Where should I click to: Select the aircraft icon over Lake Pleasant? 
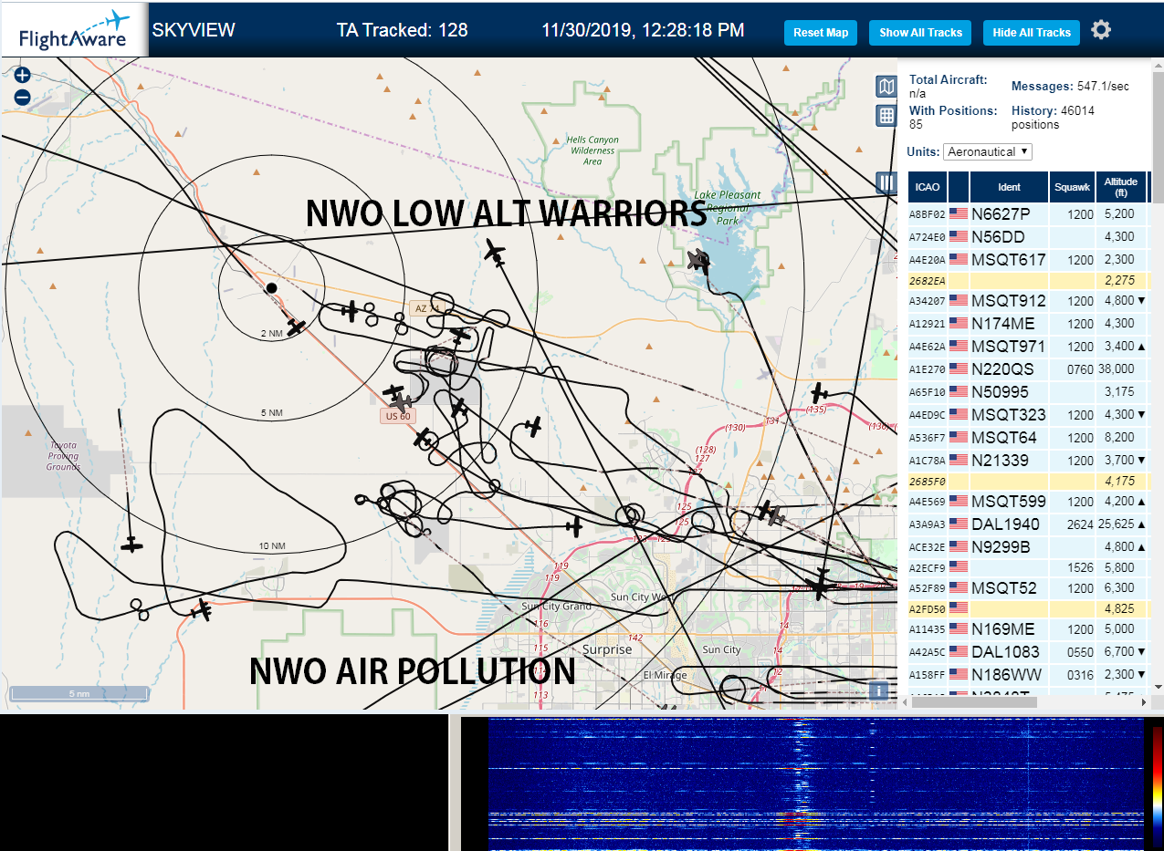pyautogui.click(x=699, y=261)
